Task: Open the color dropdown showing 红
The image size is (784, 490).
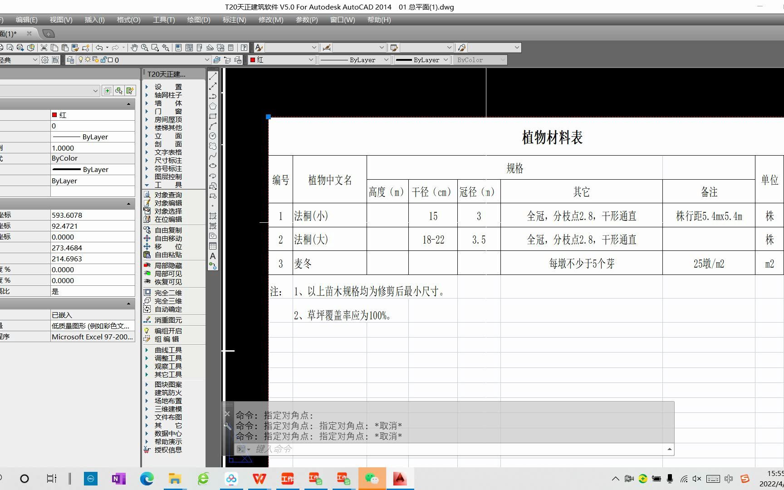Action: pyautogui.click(x=310, y=59)
